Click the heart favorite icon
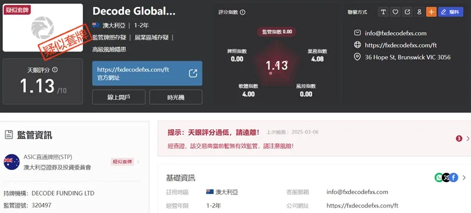This screenshot has width=471, height=213. click(x=395, y=12)
